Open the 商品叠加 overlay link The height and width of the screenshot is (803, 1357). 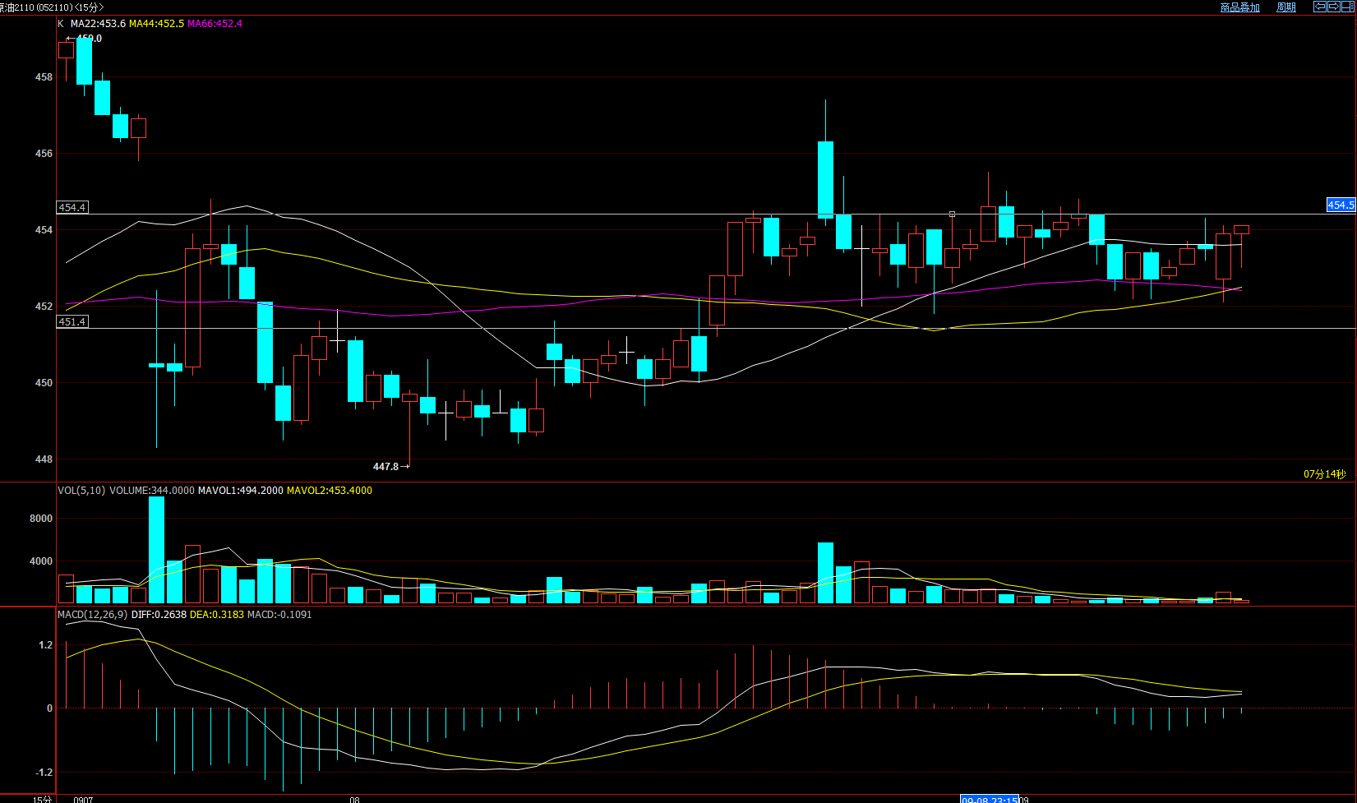pos(1240,7)
